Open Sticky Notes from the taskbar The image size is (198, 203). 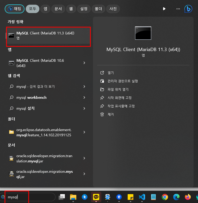131,197
